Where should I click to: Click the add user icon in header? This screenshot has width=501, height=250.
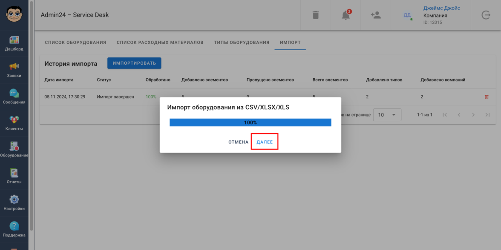375,15
